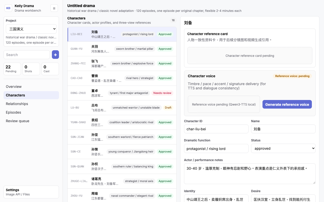This screenshot has height=202, width=324.
Task: Go to the Overview section
Action: click(31, 87)
